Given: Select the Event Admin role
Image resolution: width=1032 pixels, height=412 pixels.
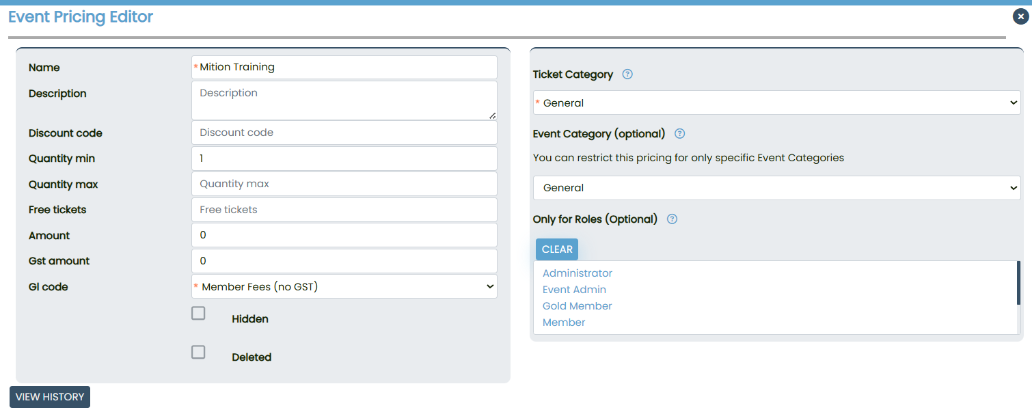Looking at the screenshot, I should [574, 290].
